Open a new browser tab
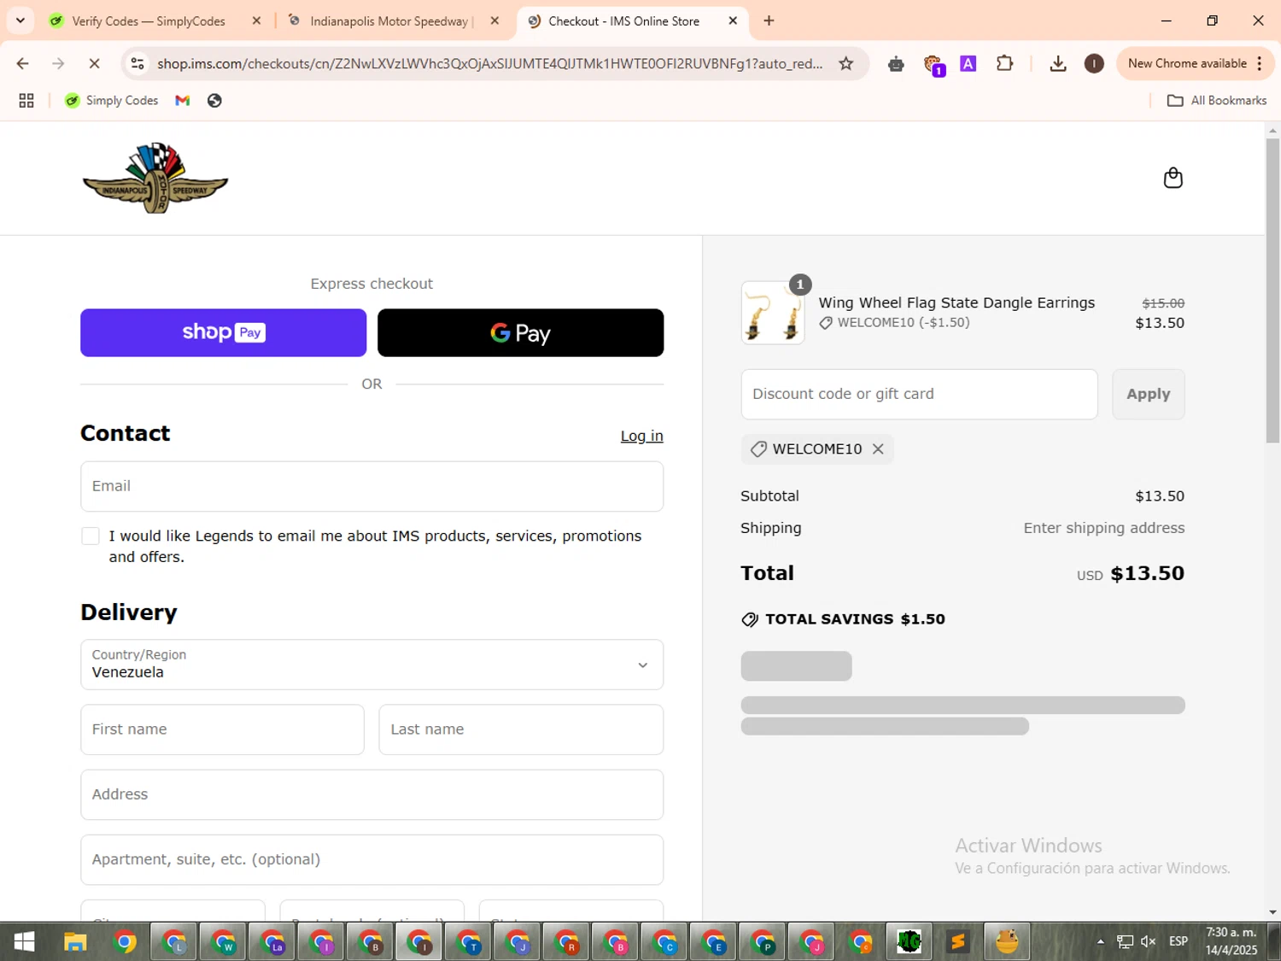This screenshot has width=1281, height=961. point(769,21)
